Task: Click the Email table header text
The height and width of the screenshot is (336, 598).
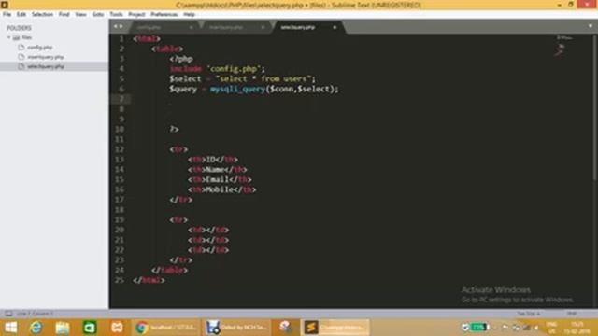Action: (x=218, y=180)
